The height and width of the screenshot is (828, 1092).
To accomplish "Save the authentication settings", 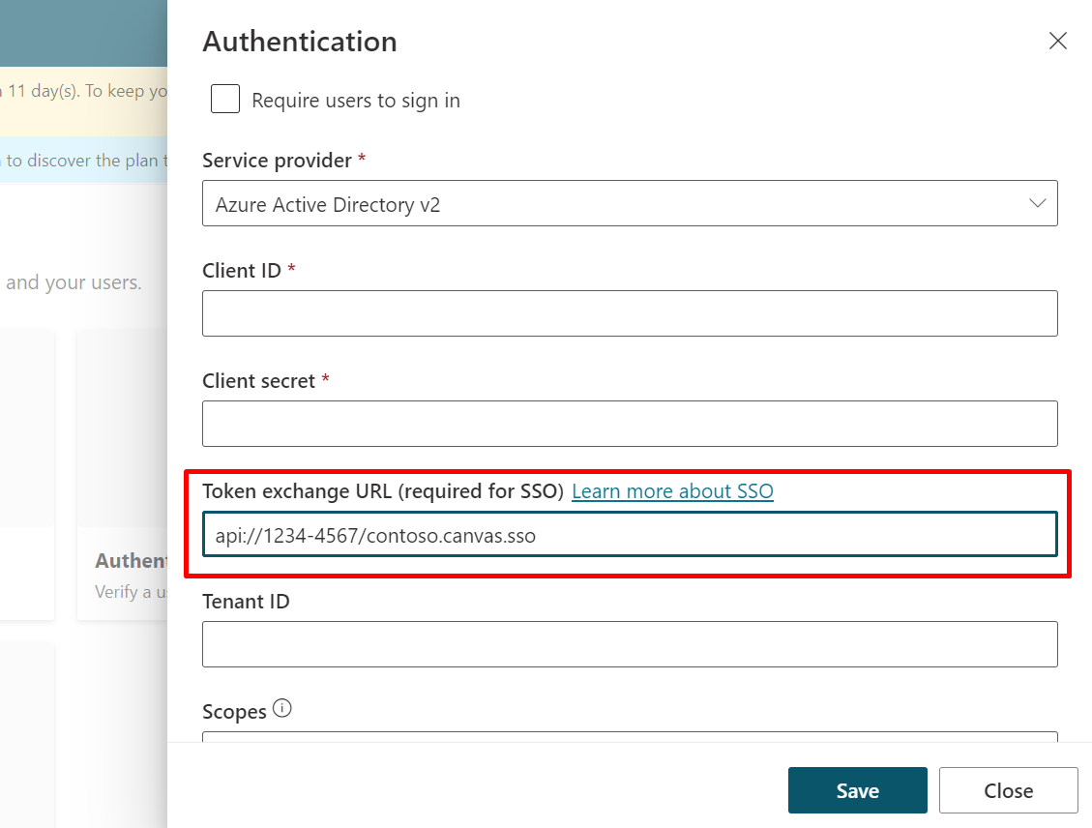I will click(857, 790).
